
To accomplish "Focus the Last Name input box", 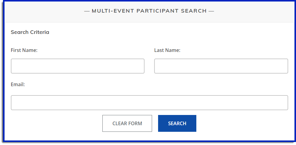I will click(x=221, y=66).
